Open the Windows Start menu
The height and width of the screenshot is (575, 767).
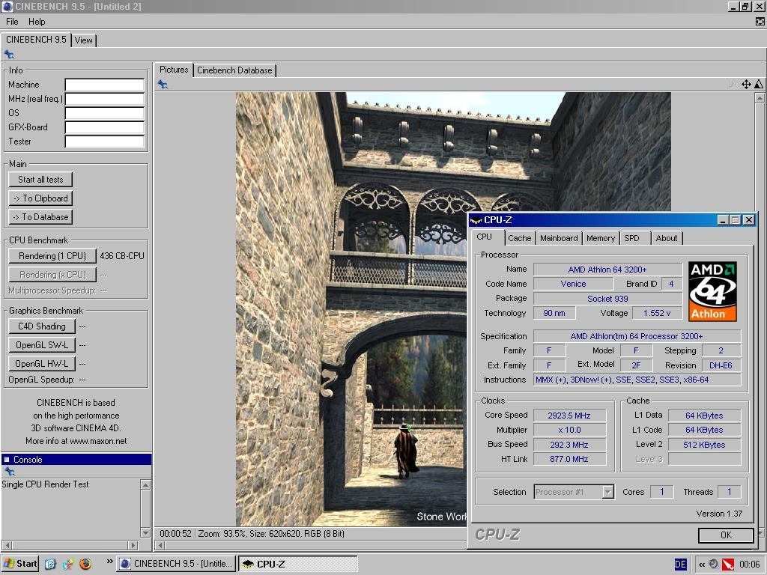point(19,564)
